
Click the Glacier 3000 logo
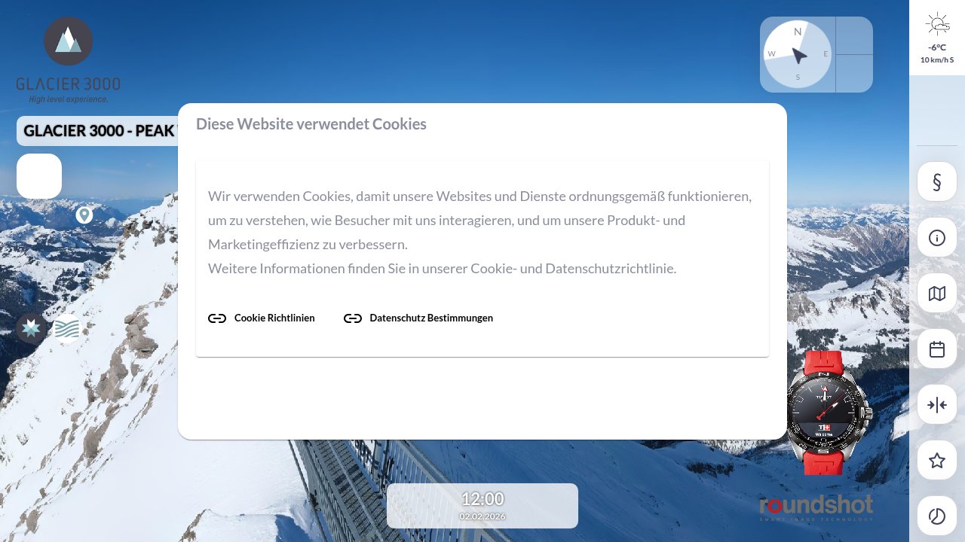coord(69,60)
